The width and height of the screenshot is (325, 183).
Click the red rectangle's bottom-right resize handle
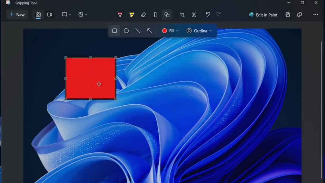(116, 99)
